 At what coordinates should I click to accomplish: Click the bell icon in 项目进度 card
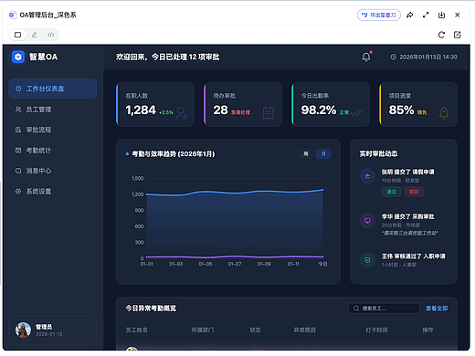(x=444, y=113)
